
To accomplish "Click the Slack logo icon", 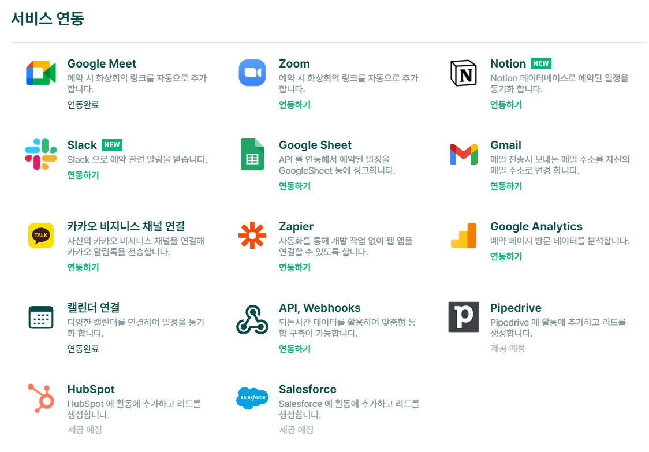I will 41,154.
